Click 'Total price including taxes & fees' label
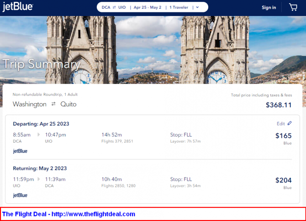Screen dimensions: 306x221 coord(261,95)
